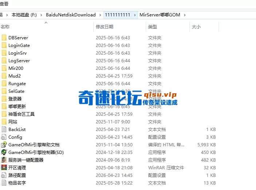256x190 pixels.
Task: Click the Mud2 folder icon
Action: (4, 76)
